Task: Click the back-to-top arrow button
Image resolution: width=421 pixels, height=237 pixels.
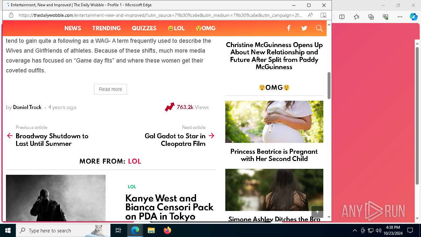Action: tap(317, 212)
